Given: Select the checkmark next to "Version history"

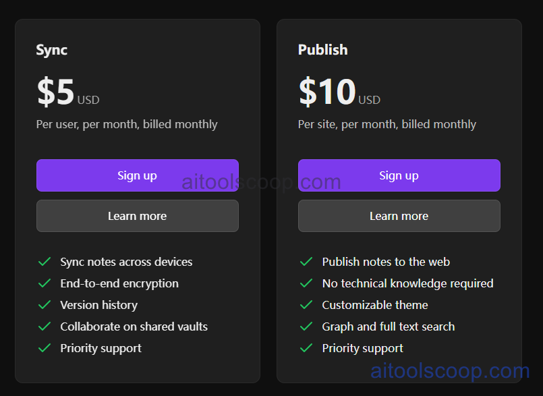Looking at the screenshot, I should [45, 305].
